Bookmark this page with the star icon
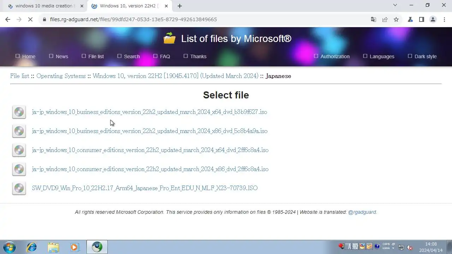This screenshot has height=254, width=452. [396, 19]
